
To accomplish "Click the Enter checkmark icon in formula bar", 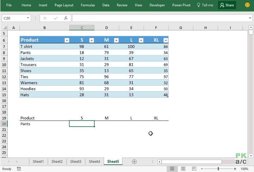I will pos(55,18).
